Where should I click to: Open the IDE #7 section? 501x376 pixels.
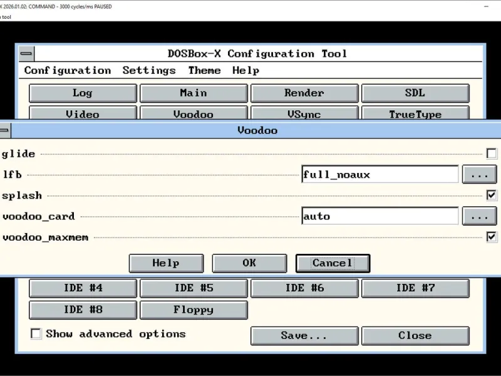tap(415, 288)
